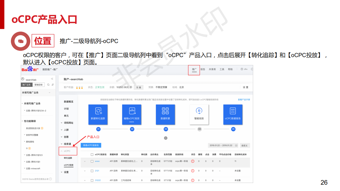The image size is (340, 191).
Task: Collapse the 性功能障碍 tree group
Action: coord(22,121)
